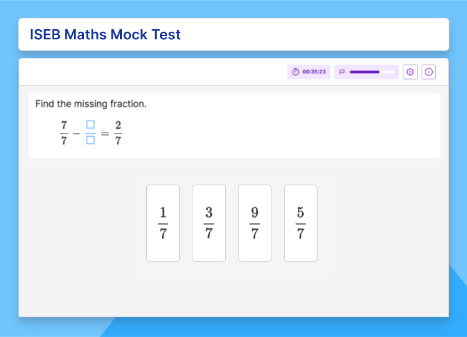Click the flag question icon

click(x=342, y=72)
